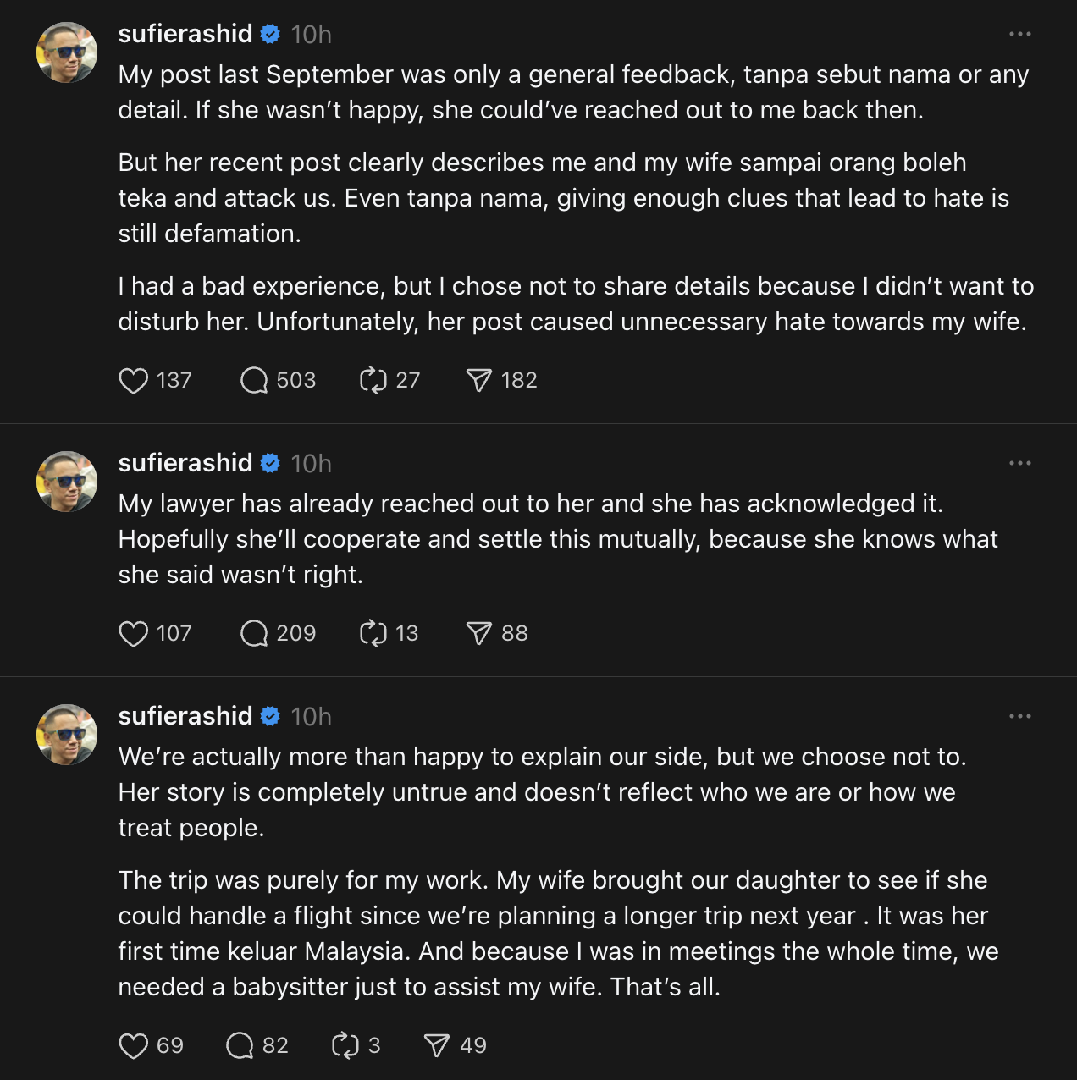Open sufierashid profile from first post username

click(185, 34)
